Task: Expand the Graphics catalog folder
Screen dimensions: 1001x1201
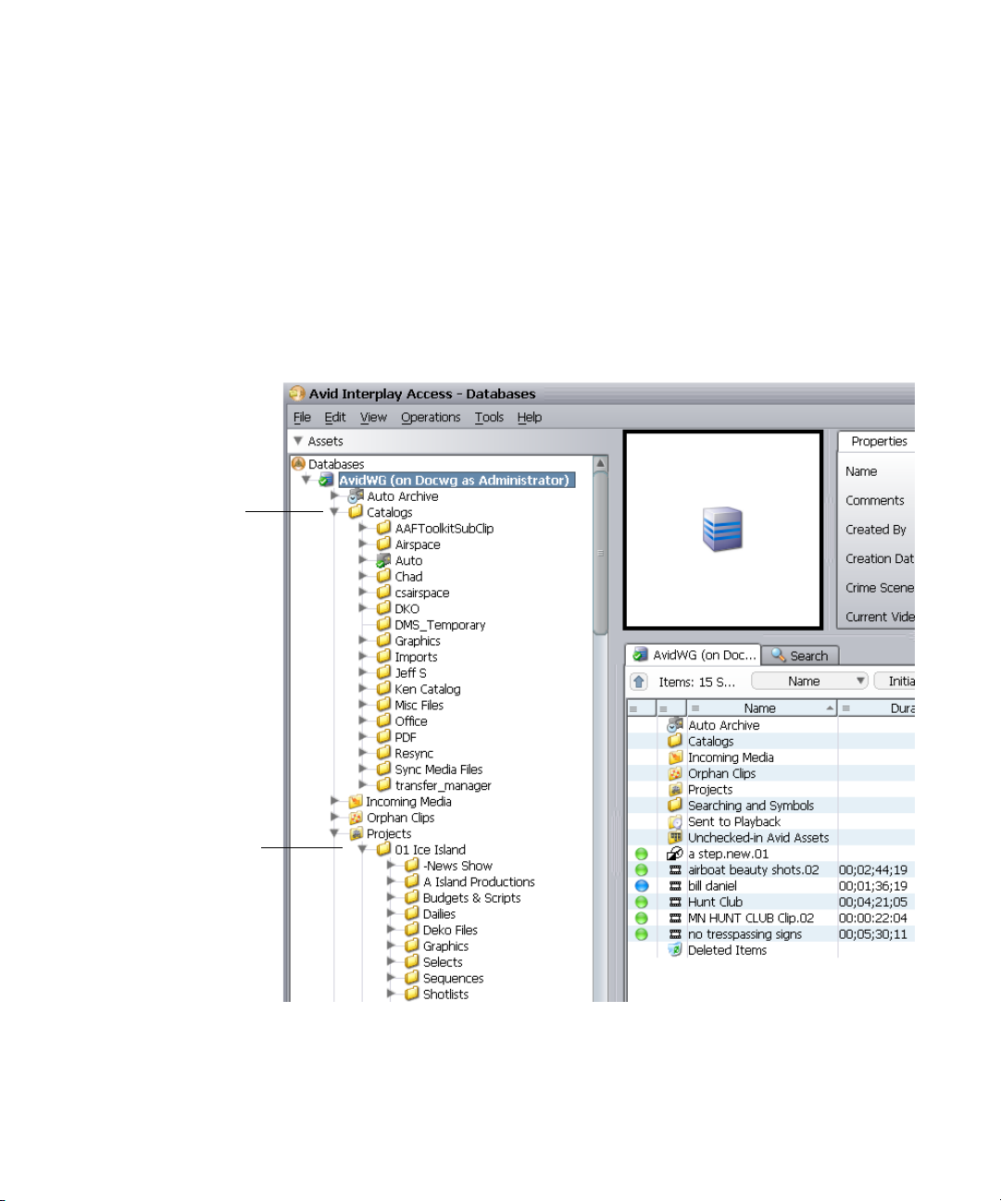Action: 363,640
